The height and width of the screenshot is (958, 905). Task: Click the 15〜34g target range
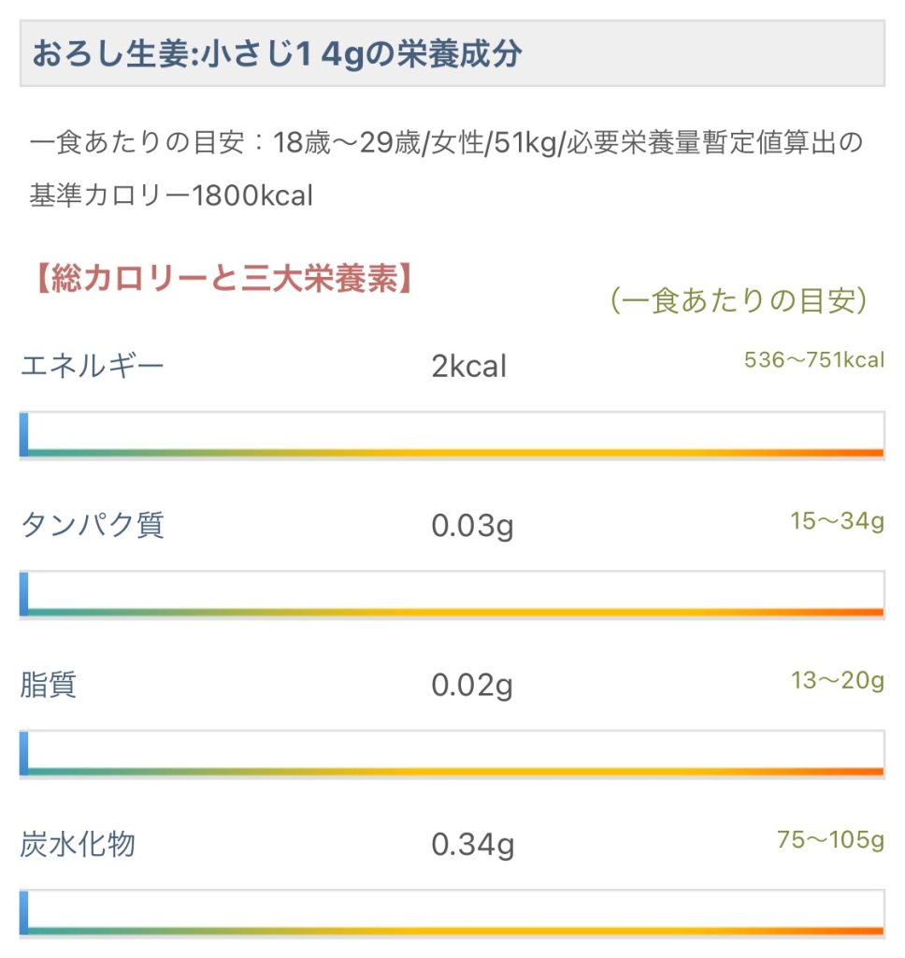837,521
